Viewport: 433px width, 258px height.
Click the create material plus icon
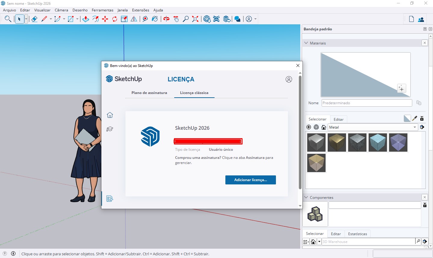(x=309, y=127)
